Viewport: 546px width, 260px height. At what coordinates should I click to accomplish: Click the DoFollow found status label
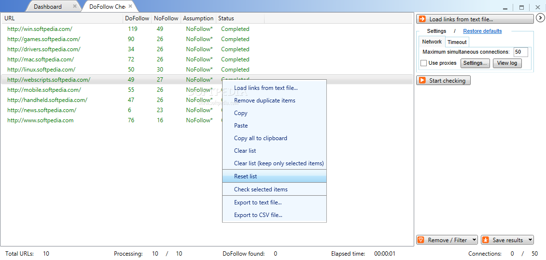(243, 254)
